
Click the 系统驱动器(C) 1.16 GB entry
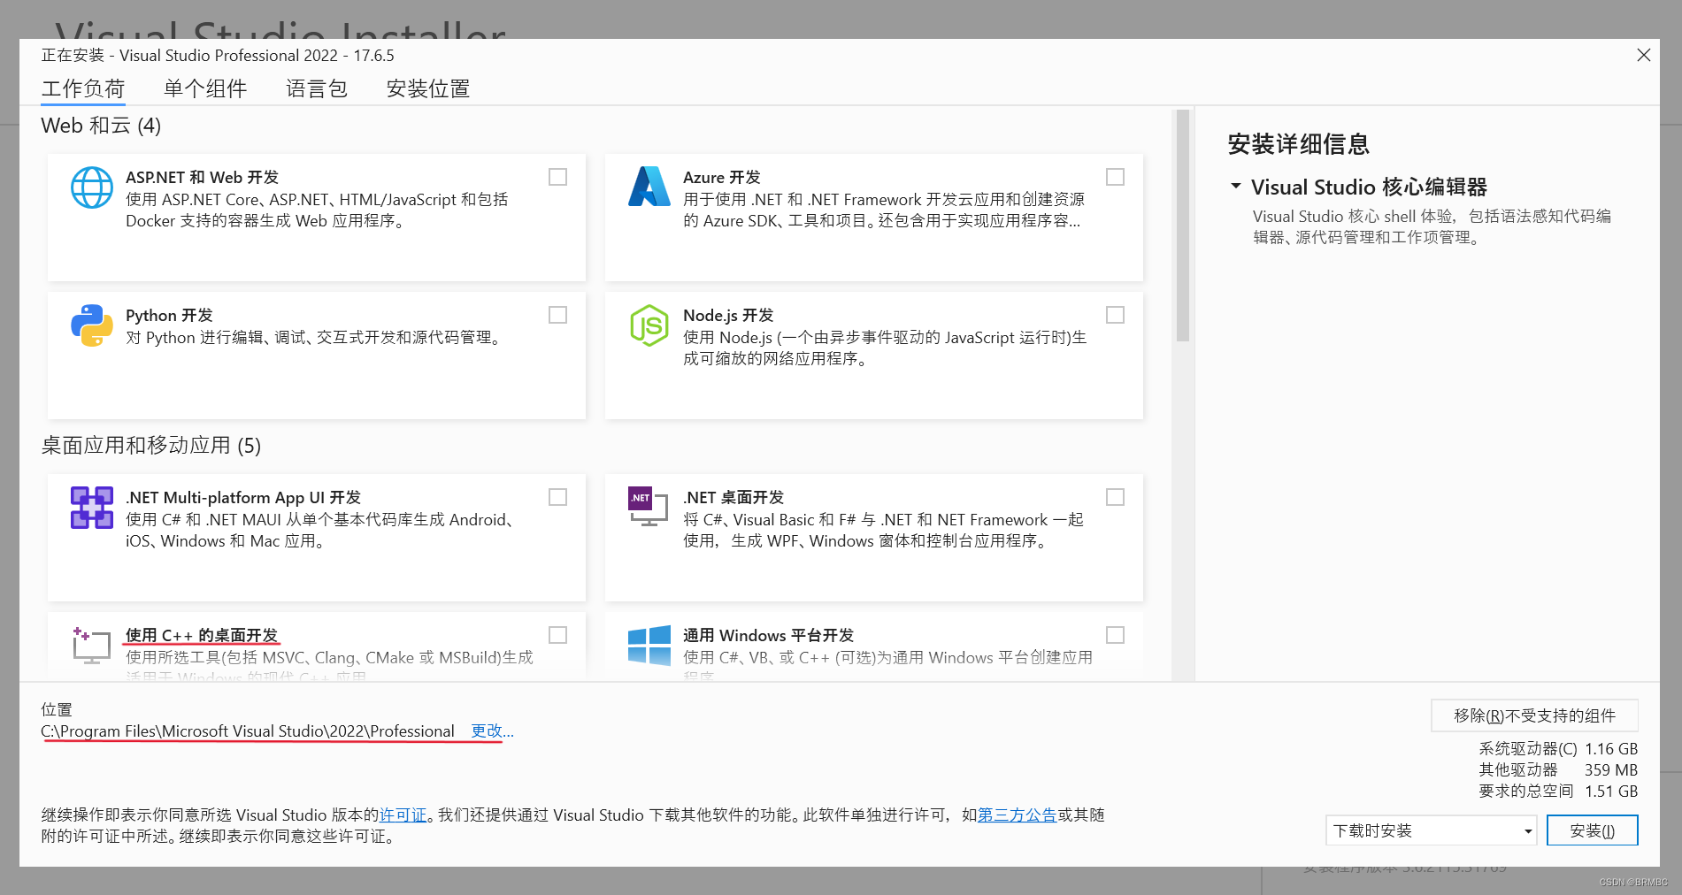click(1558, 748)
